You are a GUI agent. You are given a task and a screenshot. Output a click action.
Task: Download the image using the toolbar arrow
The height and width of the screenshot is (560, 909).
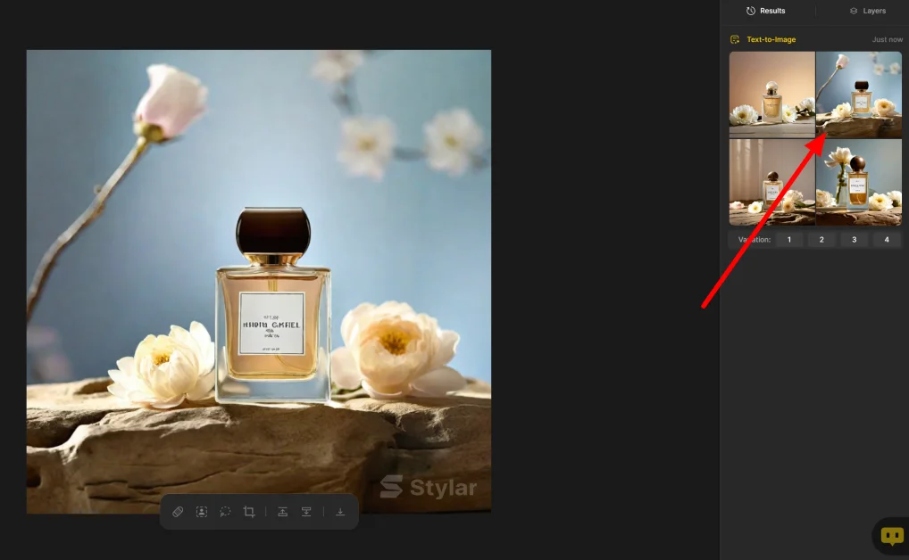click(340, 512)
